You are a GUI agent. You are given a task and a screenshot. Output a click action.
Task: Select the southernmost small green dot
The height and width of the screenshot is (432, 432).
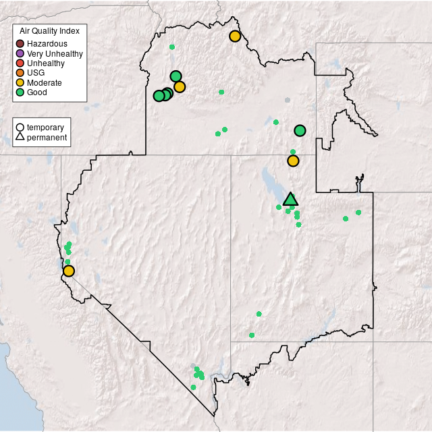click(194, 387)
